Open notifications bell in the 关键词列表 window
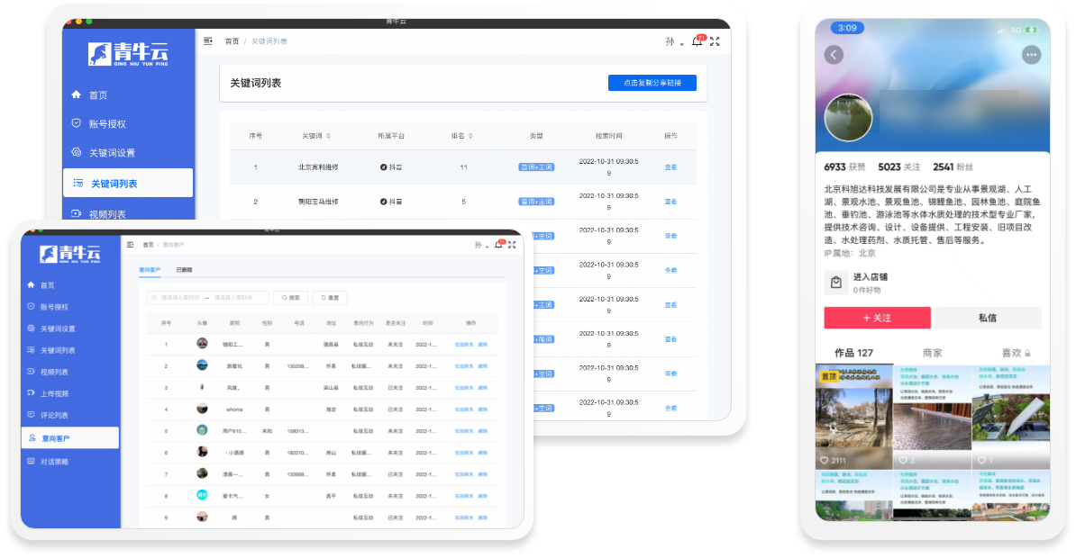Image resolution: width=1076 pixels, height=558 pixels. pos(697,41)
